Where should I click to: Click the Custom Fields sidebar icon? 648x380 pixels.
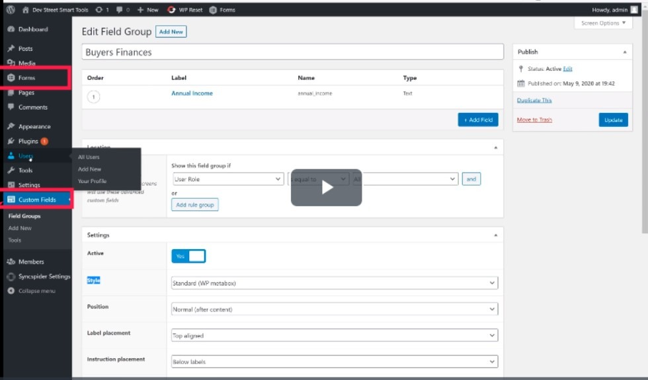(11, 200)
